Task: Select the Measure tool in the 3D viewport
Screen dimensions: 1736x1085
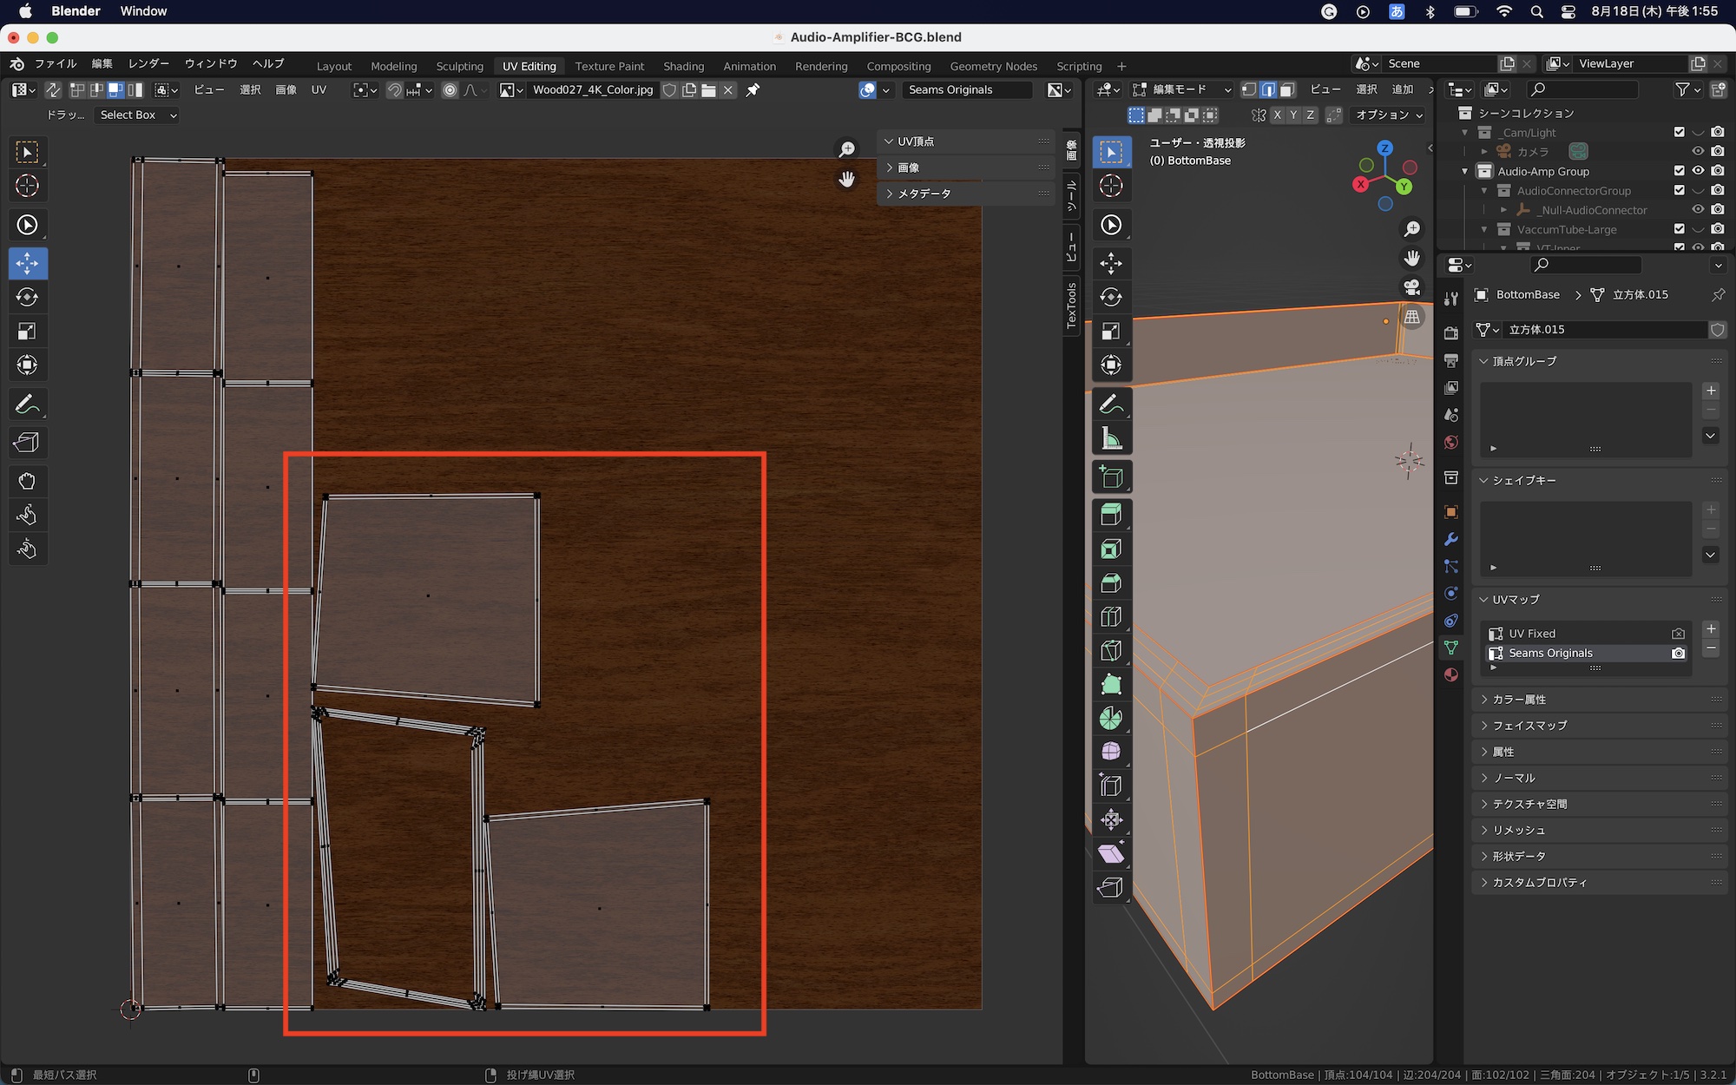Action: tap(1112, 437)
